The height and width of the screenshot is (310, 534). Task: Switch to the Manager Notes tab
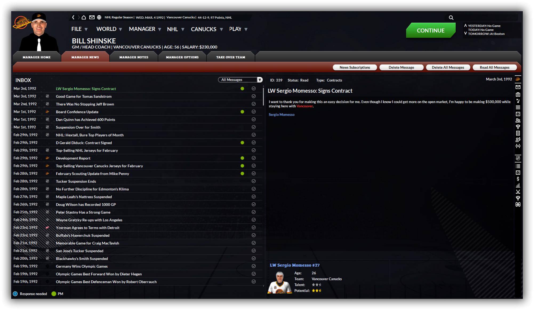click(x=134, y=57)
